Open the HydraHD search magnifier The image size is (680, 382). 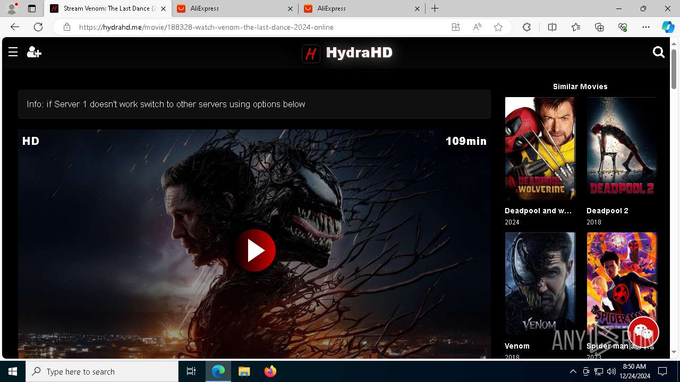(x=659, y=52)
